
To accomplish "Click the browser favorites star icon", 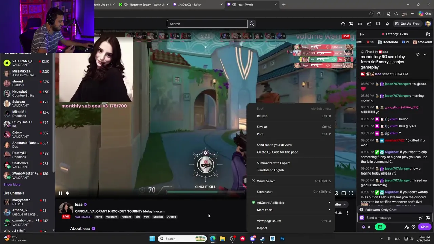I will (371, 14).
